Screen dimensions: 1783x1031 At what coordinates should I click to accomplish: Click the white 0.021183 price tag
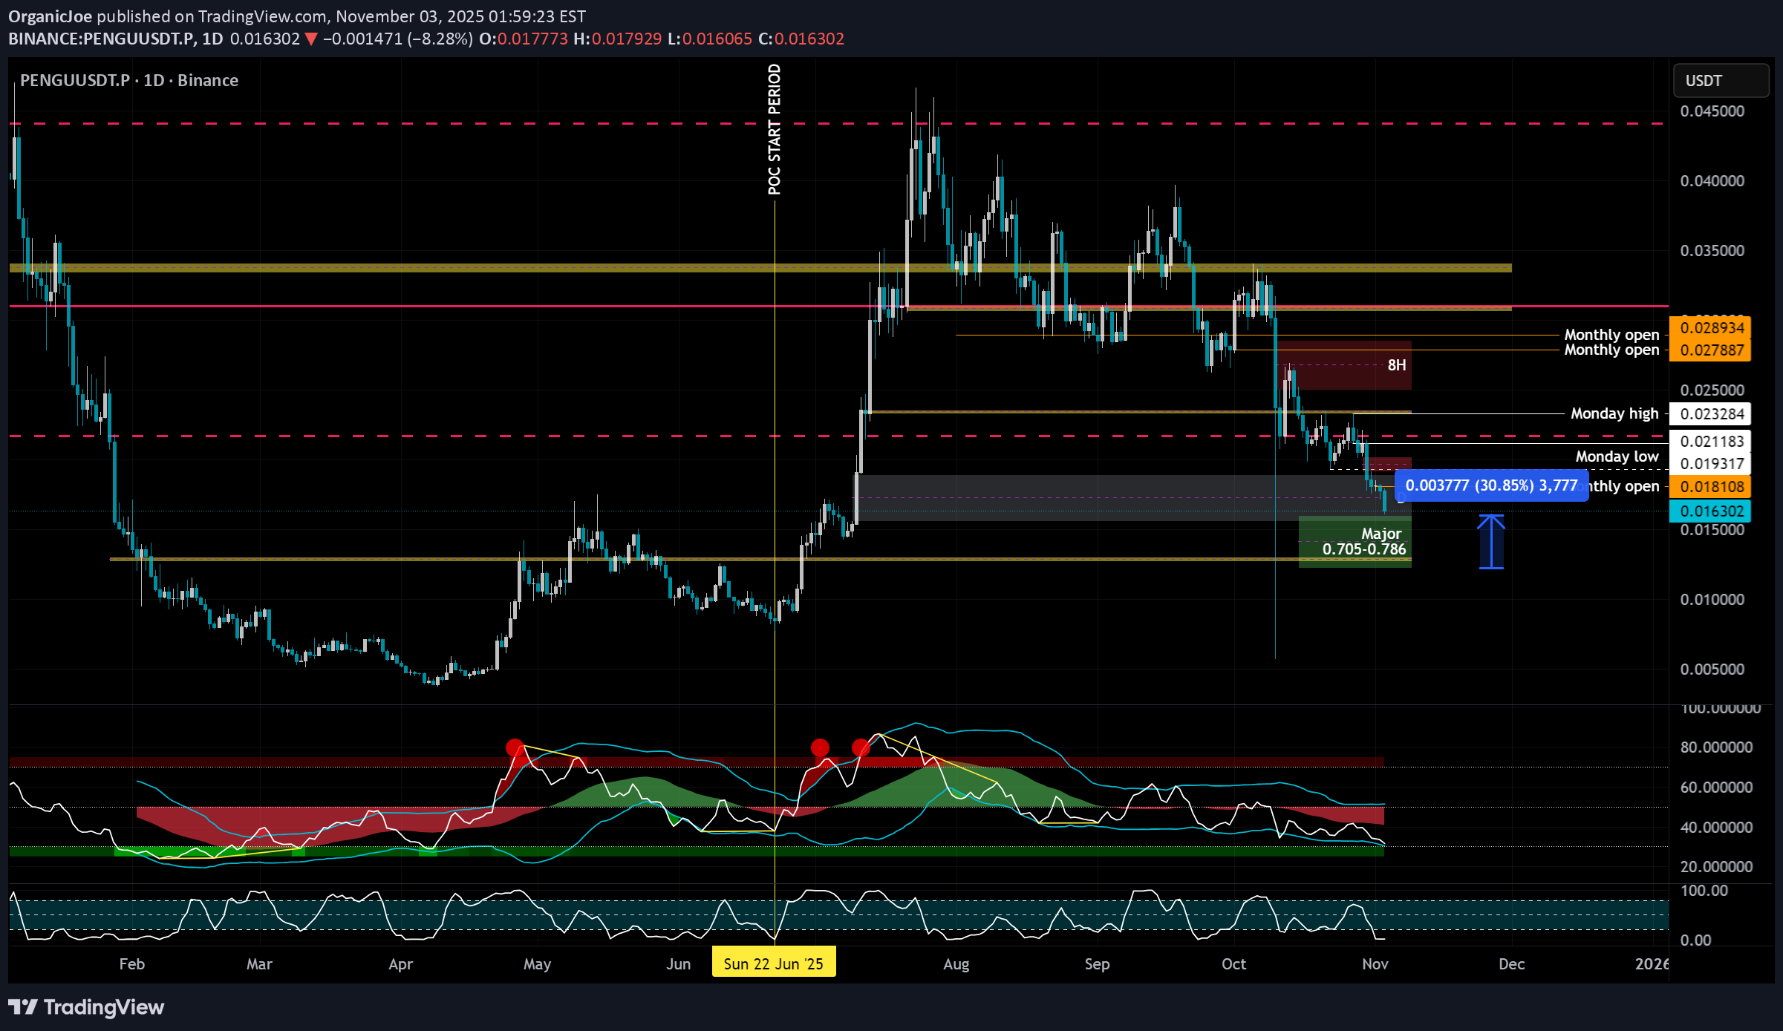point(1710,441)
